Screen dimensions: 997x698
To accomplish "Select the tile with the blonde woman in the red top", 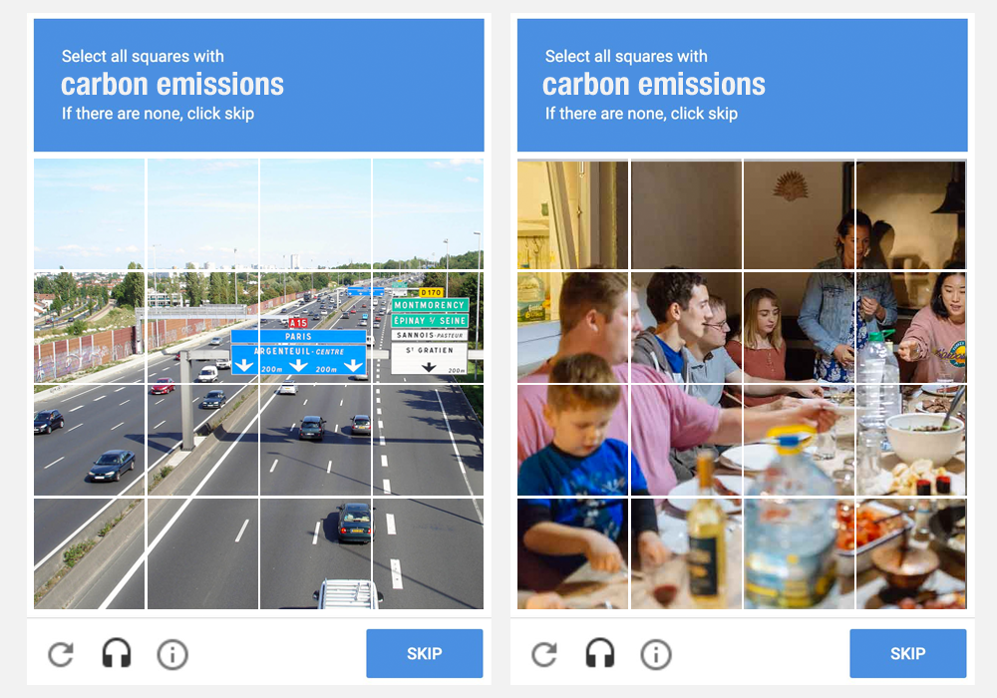I will click(799, 327).
